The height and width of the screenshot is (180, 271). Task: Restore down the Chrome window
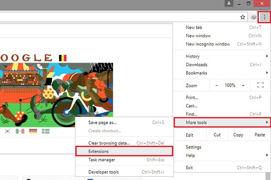(249, 3)
